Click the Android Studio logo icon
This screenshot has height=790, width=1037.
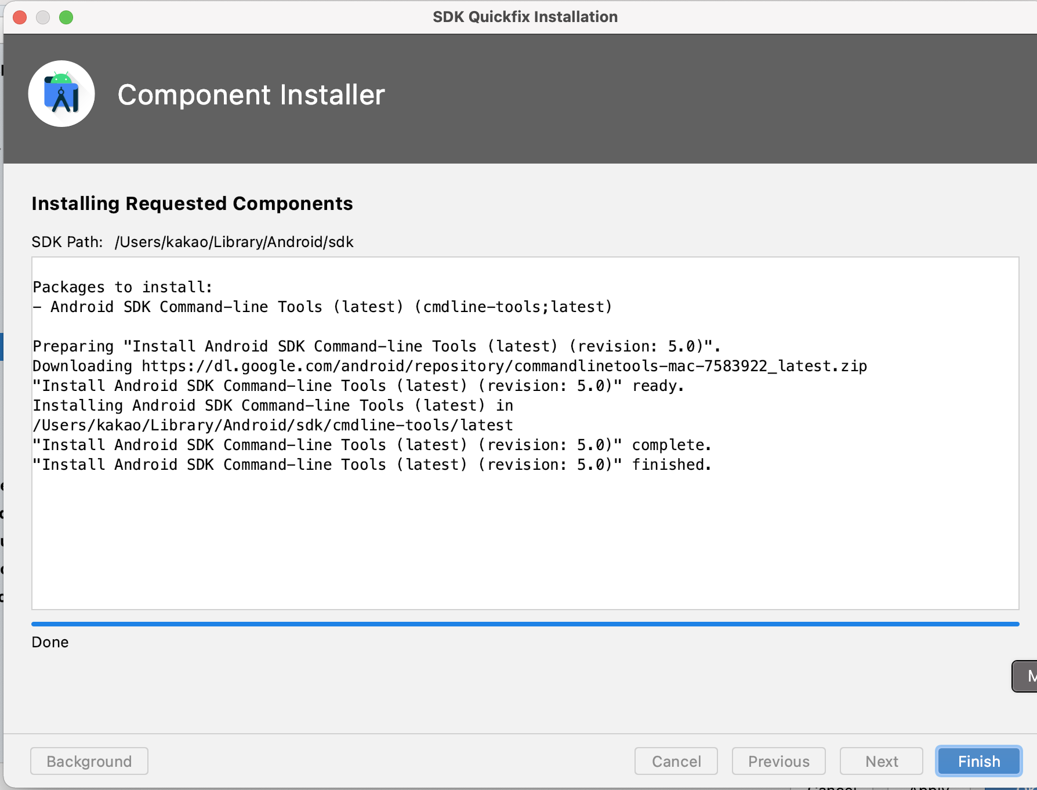coord(61,94)
